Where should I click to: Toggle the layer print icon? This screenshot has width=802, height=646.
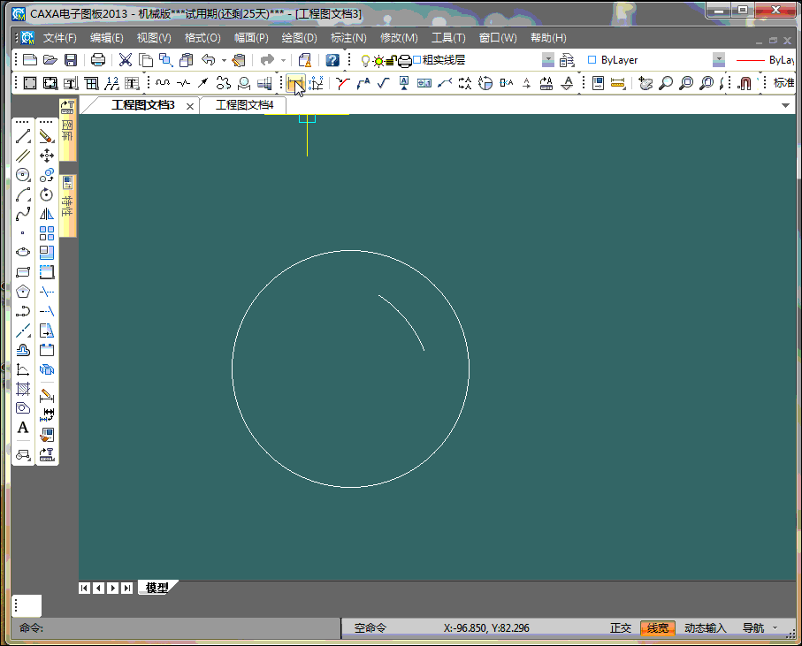pos(405,61)
